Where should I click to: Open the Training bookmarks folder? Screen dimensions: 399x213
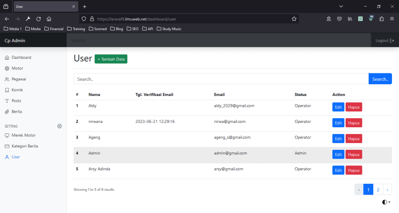[x=76, y=29]
